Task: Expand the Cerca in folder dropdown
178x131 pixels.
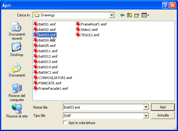Action: tap(112, 15)
